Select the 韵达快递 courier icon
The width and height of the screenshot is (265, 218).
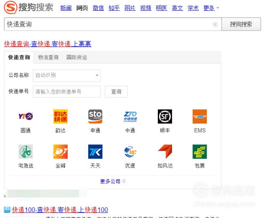click(60, 117)
